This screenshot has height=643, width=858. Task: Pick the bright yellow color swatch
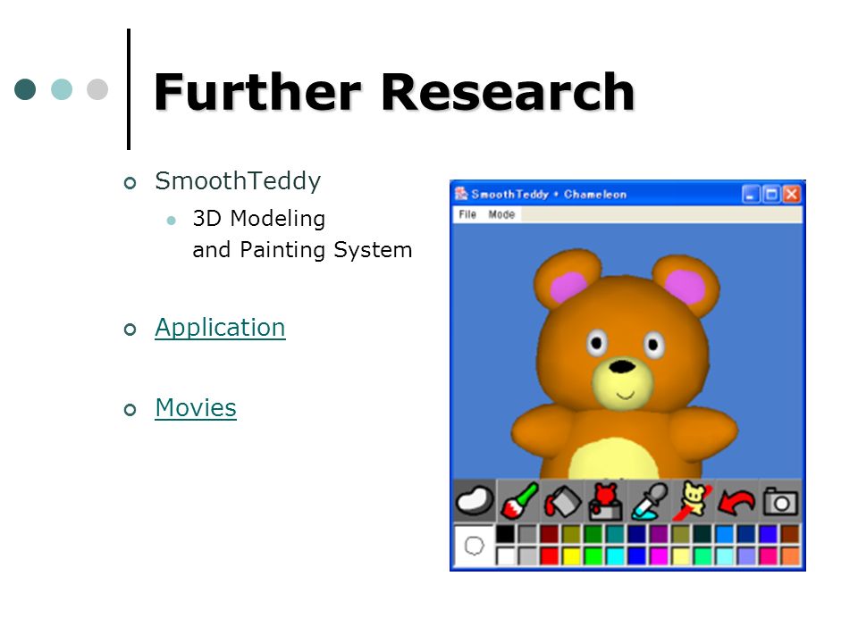pyautogui.click(x=571, y=556)
